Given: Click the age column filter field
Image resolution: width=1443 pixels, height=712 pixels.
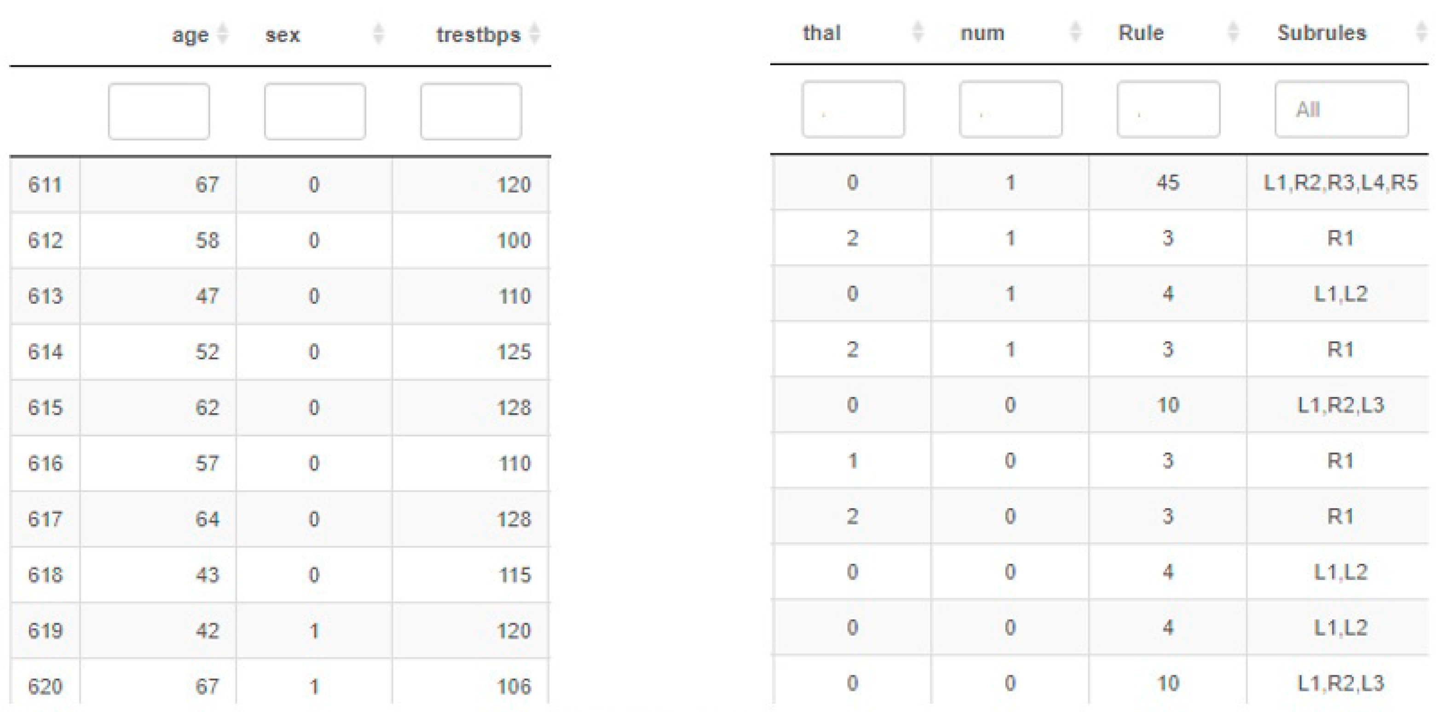Looking at the screenshot, I should [x=159, y=111].
